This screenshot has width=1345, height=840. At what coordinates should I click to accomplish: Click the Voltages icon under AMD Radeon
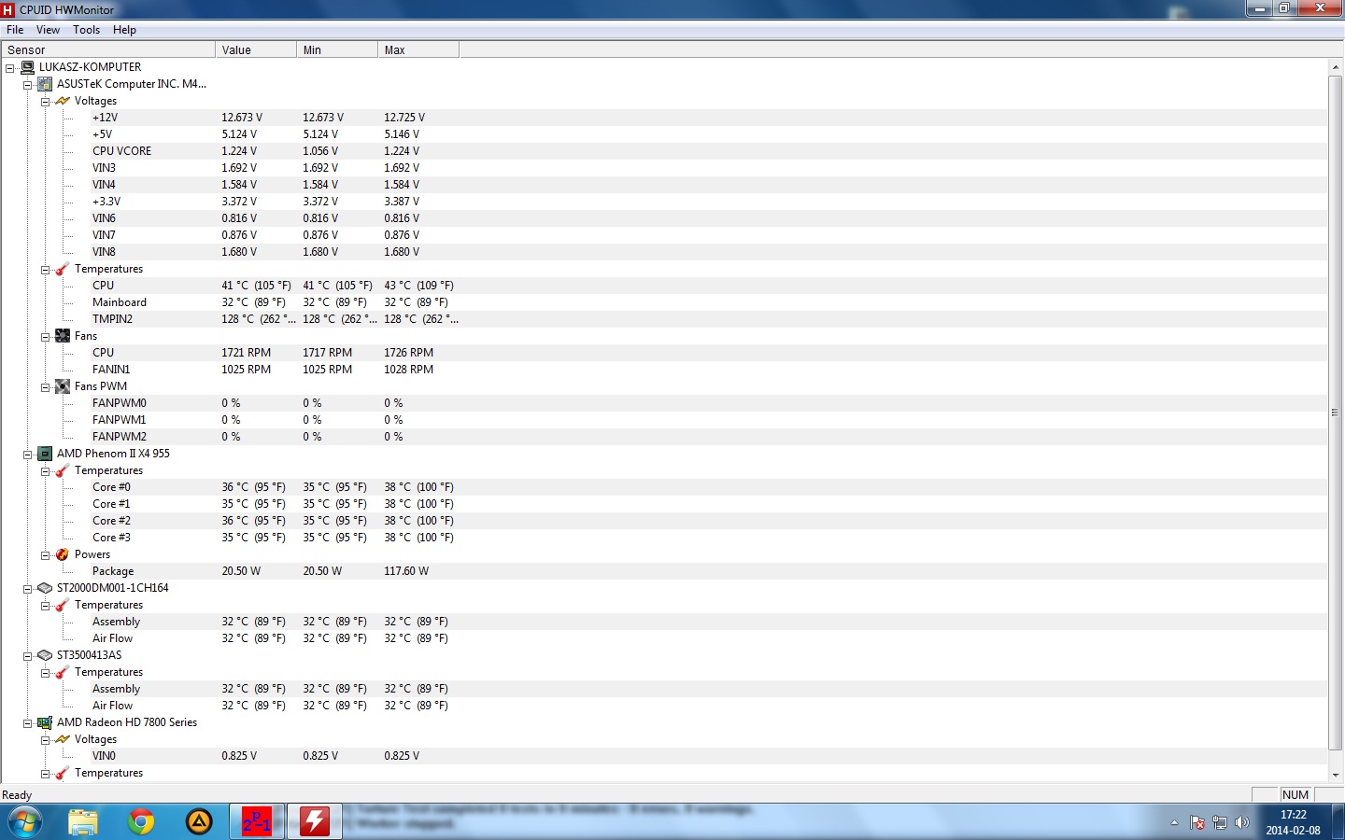pyautogui.click(x=63, y=739)
